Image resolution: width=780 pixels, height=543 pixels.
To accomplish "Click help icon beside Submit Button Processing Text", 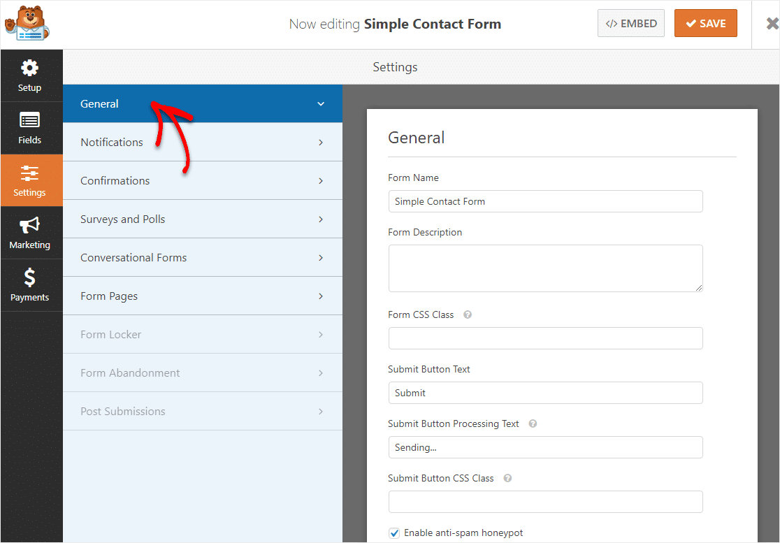I will [x=533, y=423].
